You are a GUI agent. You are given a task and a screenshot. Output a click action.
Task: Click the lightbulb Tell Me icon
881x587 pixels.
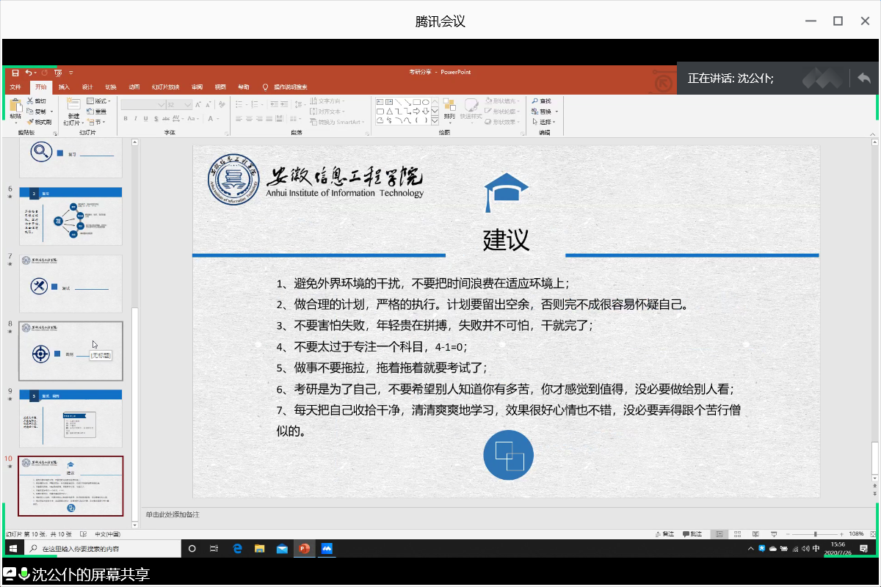point(266,87)
